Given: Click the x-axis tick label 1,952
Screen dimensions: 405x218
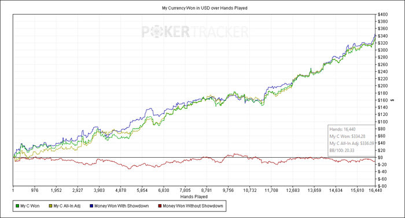Looking at the screenshot, I should 56,190.
